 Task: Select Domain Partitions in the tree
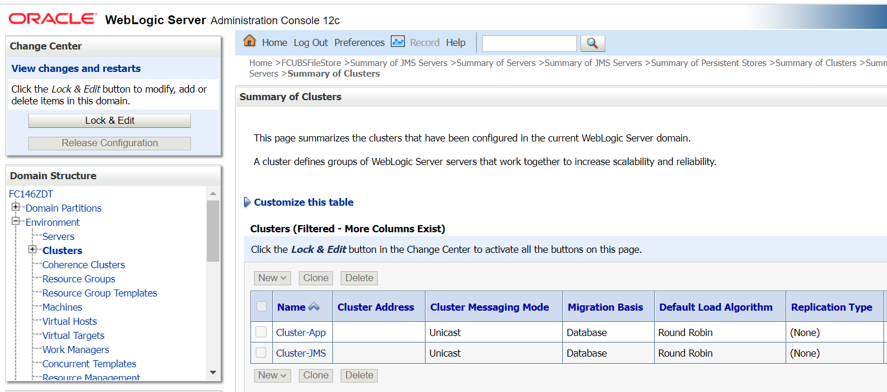64,208
